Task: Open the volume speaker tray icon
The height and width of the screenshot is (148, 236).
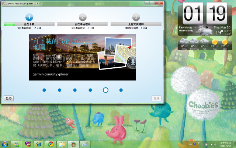Action: (215, 144)
